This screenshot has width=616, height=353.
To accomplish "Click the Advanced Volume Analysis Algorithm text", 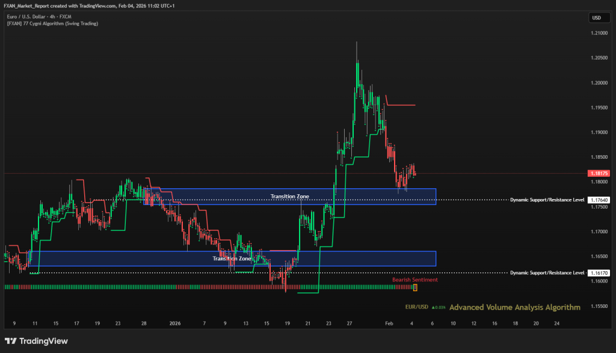I will point(514,307).
